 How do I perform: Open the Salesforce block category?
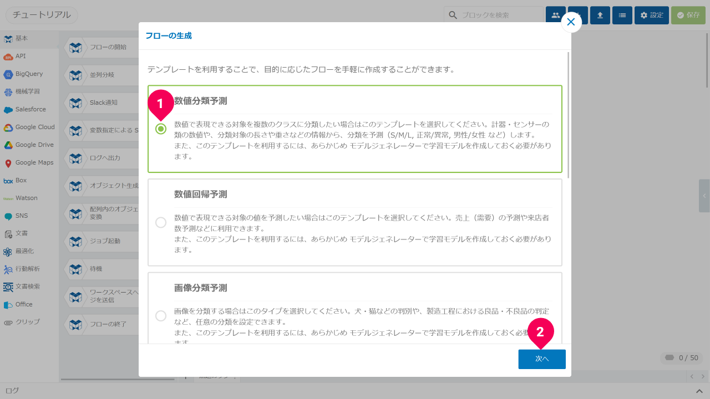tap(8, 110)
